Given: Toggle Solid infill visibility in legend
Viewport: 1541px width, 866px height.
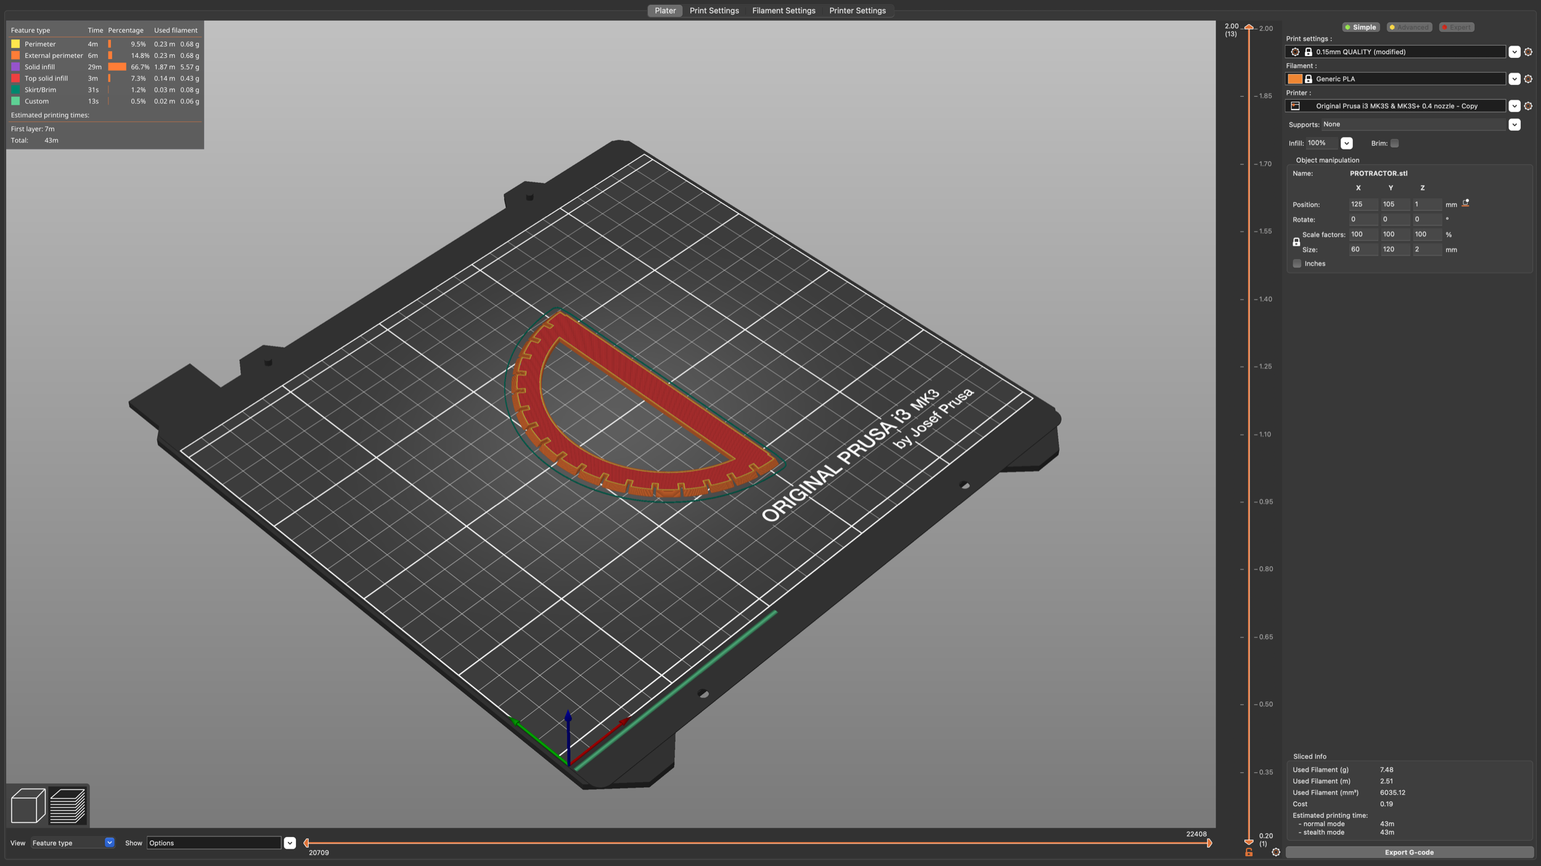Looking at the screenshot, I should [x=105, y=67].
